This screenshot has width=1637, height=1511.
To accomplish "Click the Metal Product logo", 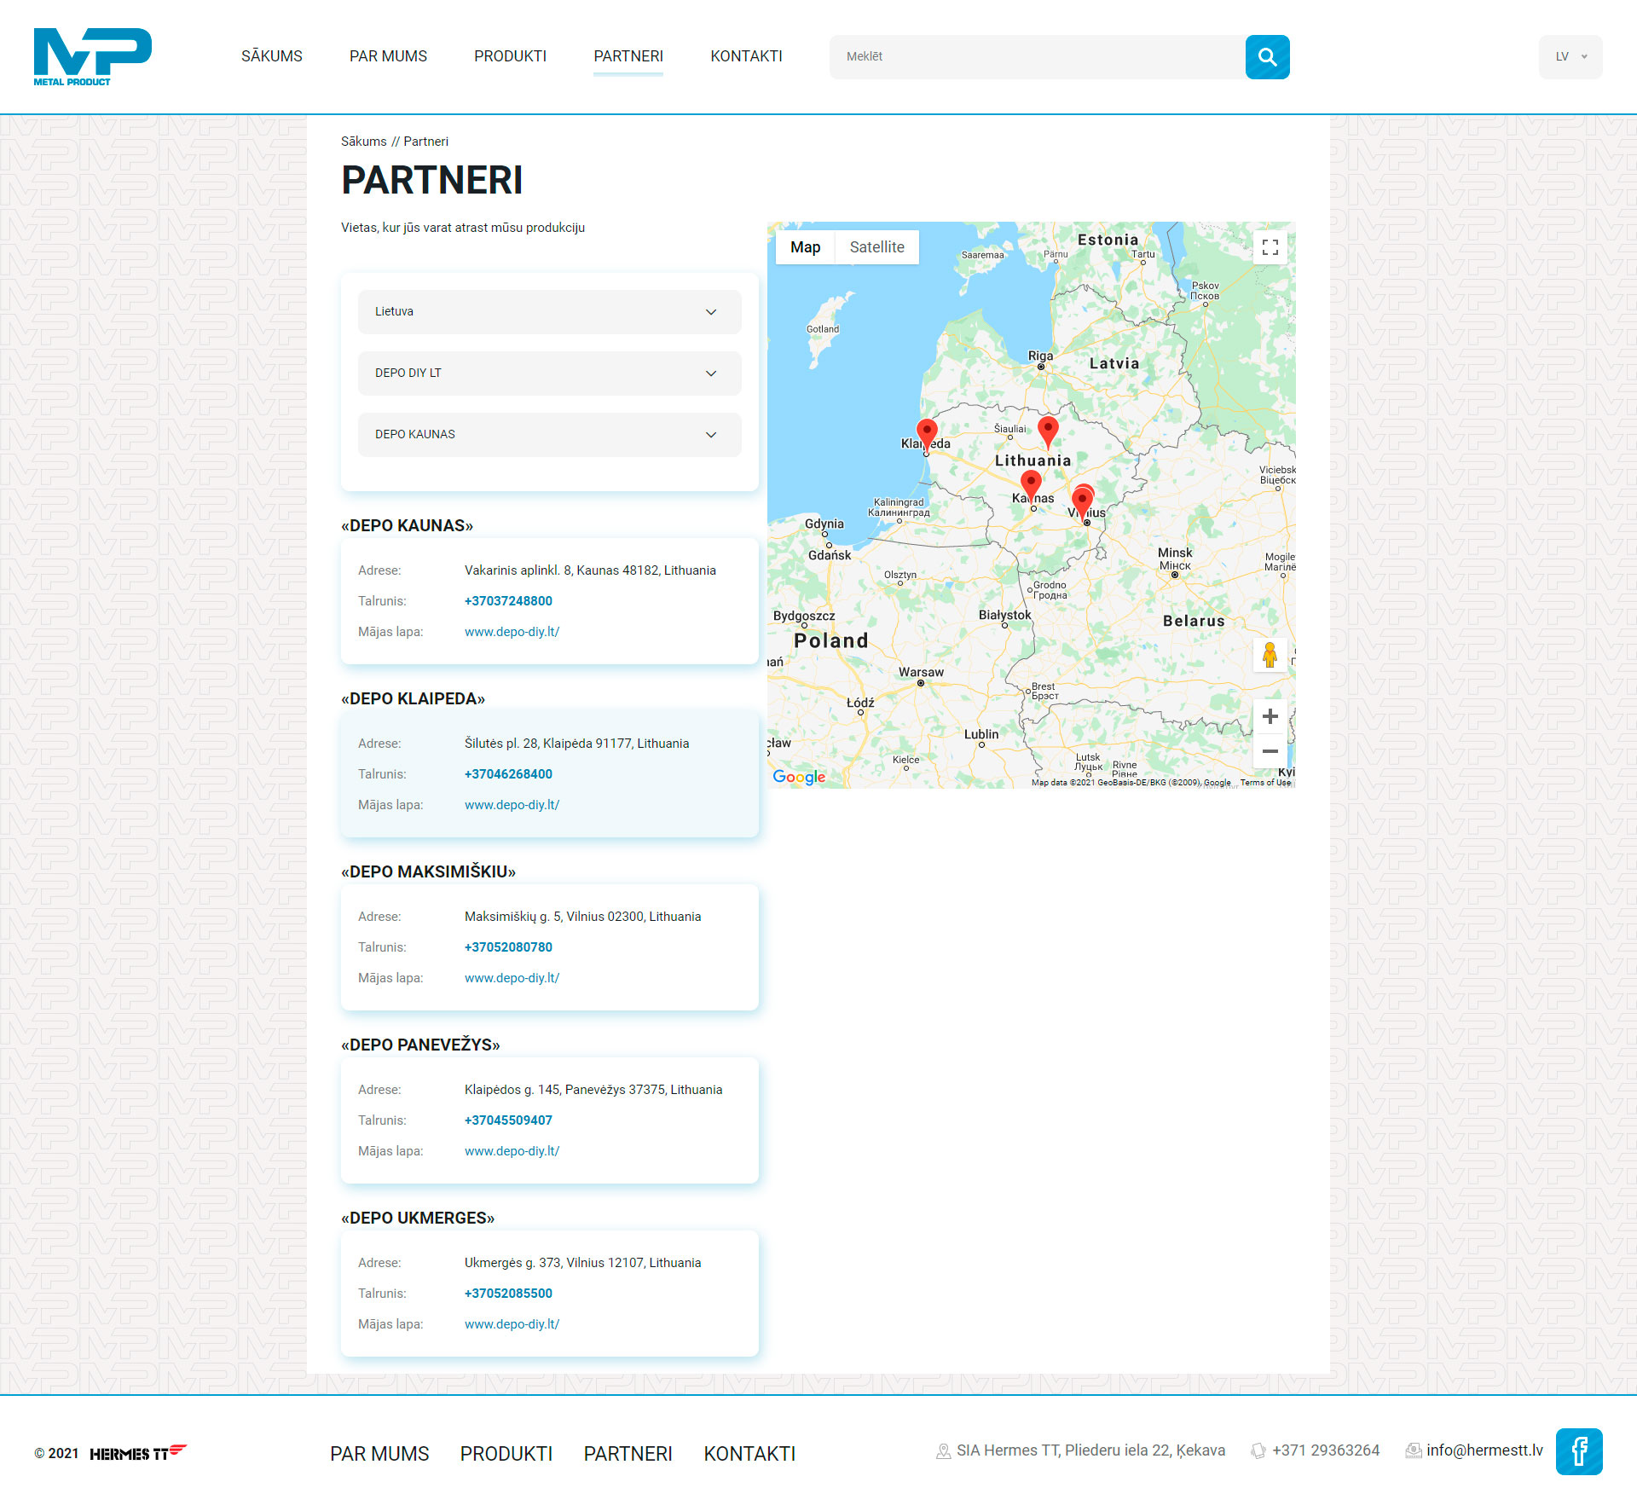I will (x=92, y=57).
